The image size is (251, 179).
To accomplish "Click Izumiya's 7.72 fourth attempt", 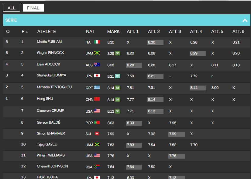I will click(x=194, y=76).
